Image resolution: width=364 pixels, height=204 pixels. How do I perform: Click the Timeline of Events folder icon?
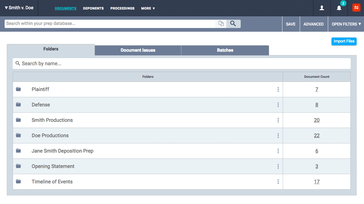coord(18,182)
